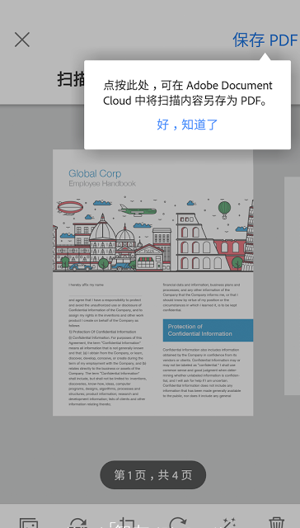Rotate the page with the rotate icon
This screenshot has height=528, width=300.
point(177,522)
